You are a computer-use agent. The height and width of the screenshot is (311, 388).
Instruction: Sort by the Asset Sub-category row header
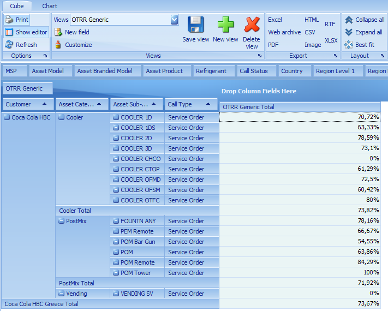136,104
